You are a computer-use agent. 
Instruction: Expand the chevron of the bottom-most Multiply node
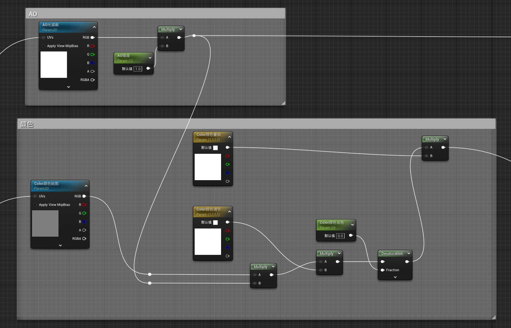pos(273,266)
